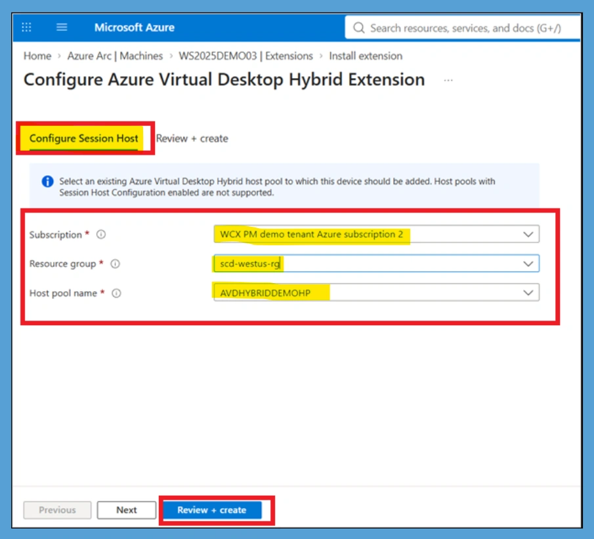Open the Azure apps grid launcher
This screenshot has height=539, width=594.
tap(26, 28)
